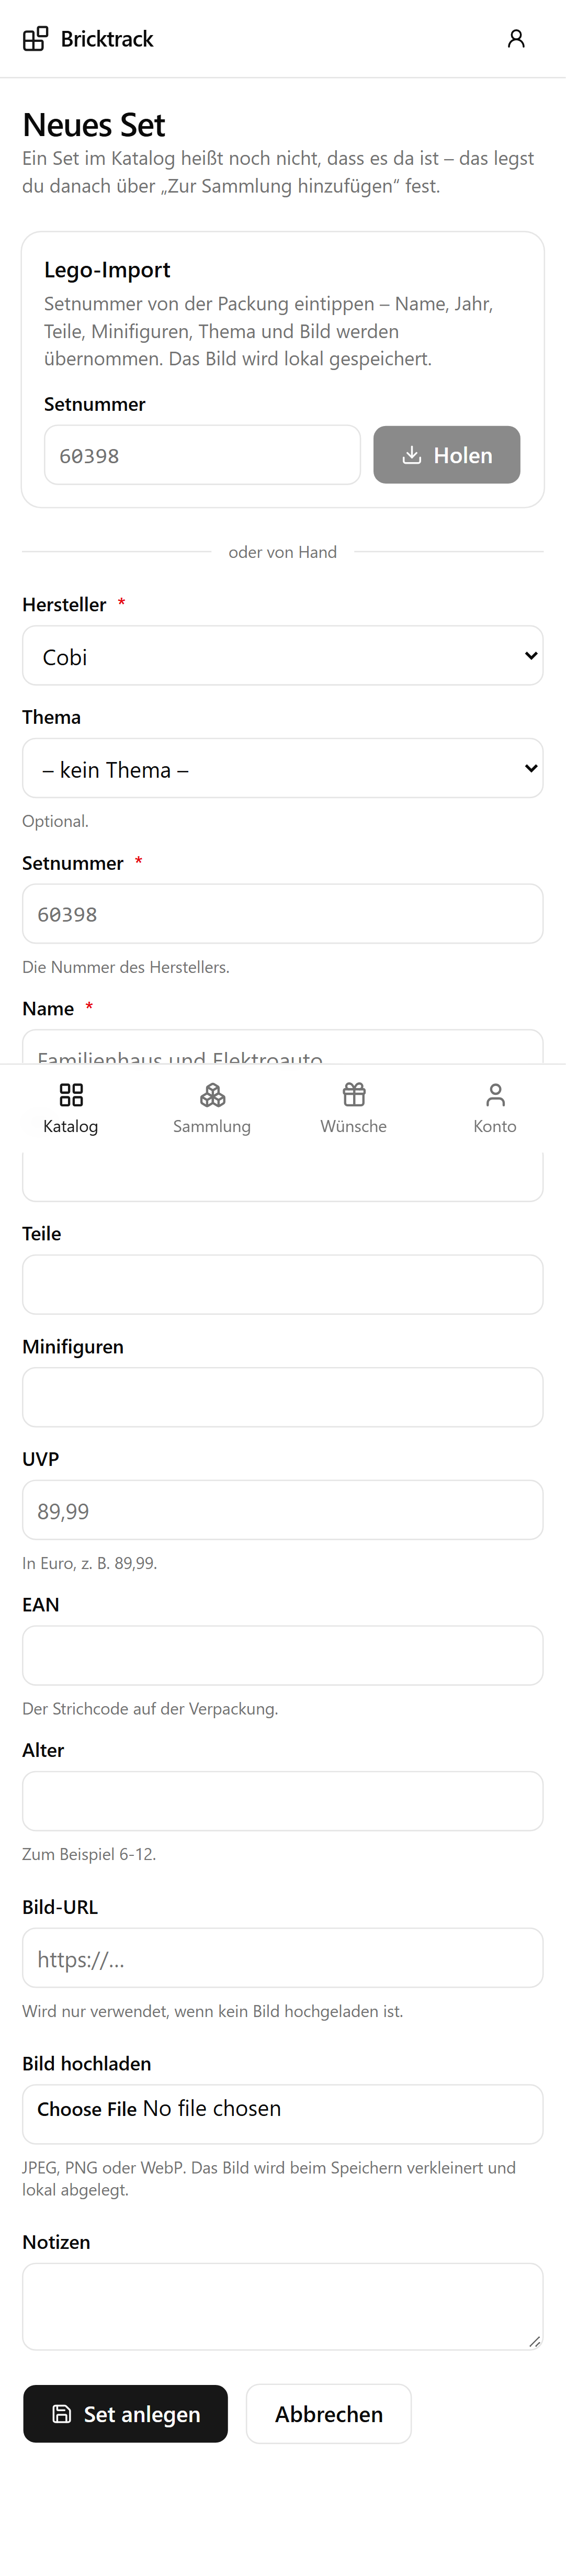Click the Bild-URL input field
The width and height of the screenshot is (566, 2576).
tap(283, 1958)
